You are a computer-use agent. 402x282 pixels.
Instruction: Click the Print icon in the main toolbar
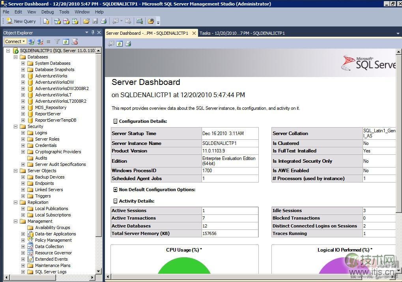(x=104, y=21)
